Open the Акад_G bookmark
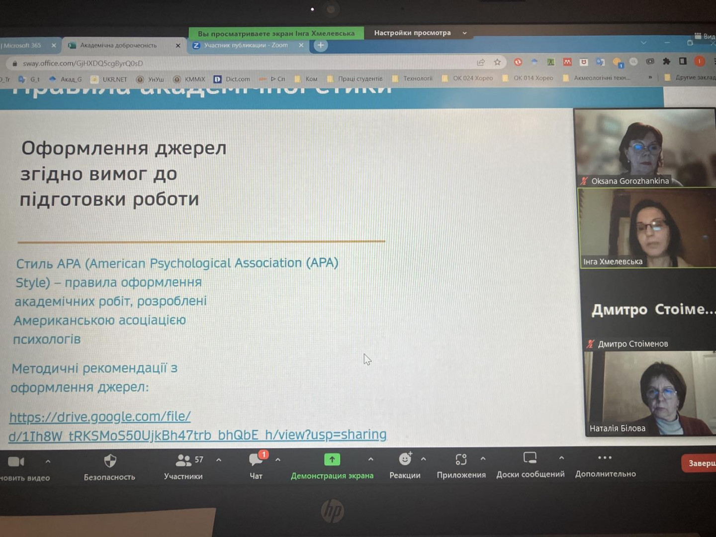 (x=66, y=79)
